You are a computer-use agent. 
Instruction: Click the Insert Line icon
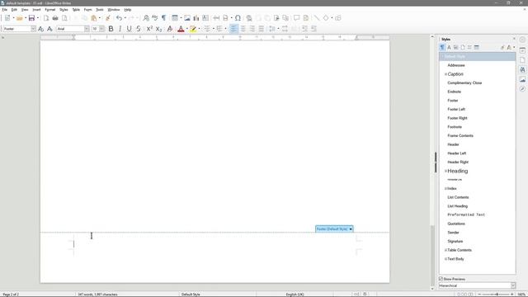coord(317,18)
